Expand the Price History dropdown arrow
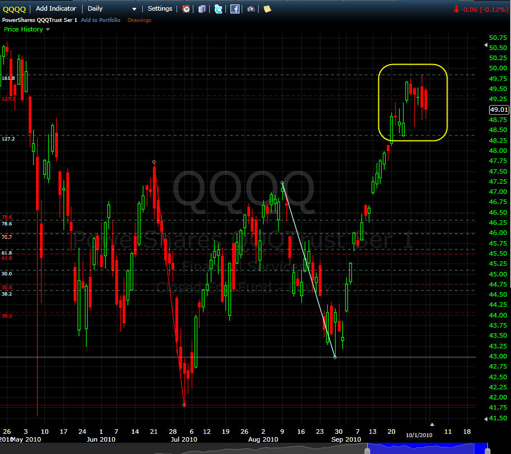511x454 pixels. point(48,29)
